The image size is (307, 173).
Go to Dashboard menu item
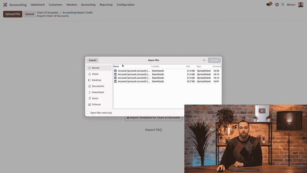(37, 5)
